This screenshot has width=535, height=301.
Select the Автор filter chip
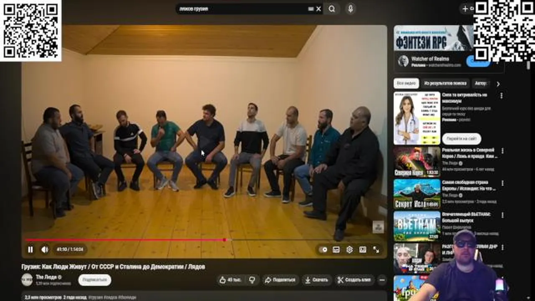[x=481, y=84]
